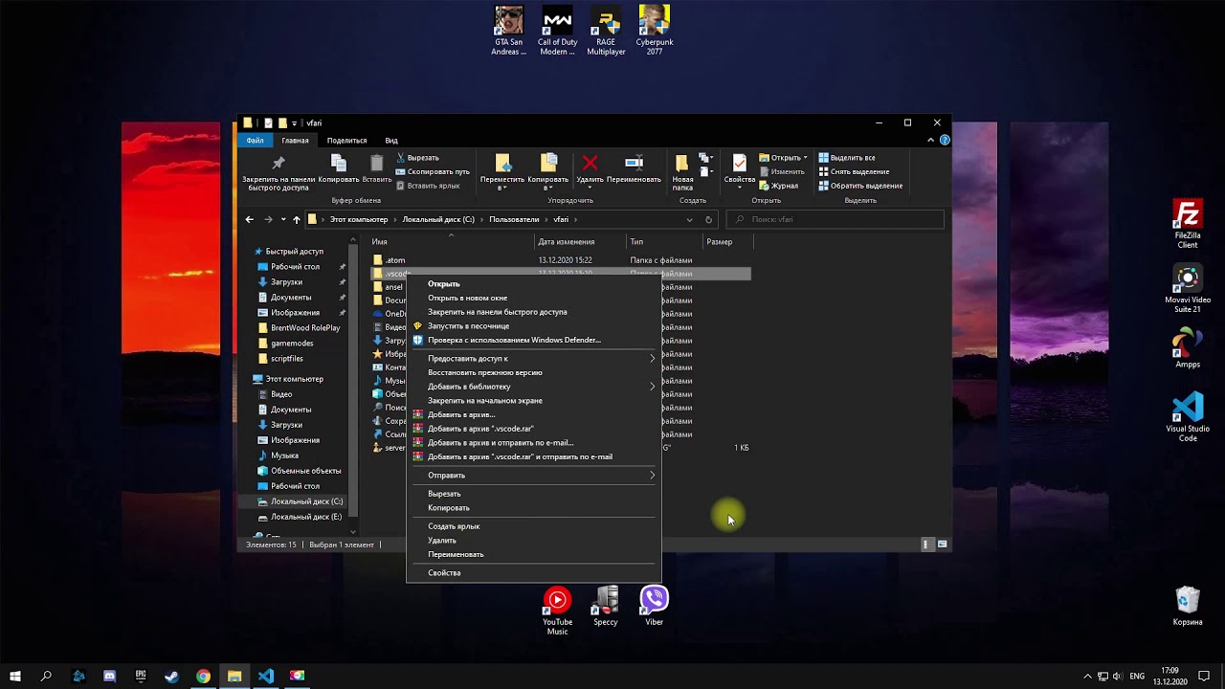1225x689 pixels.
Task: Click the Поиск: vfari search field
Action: (835, 219)
